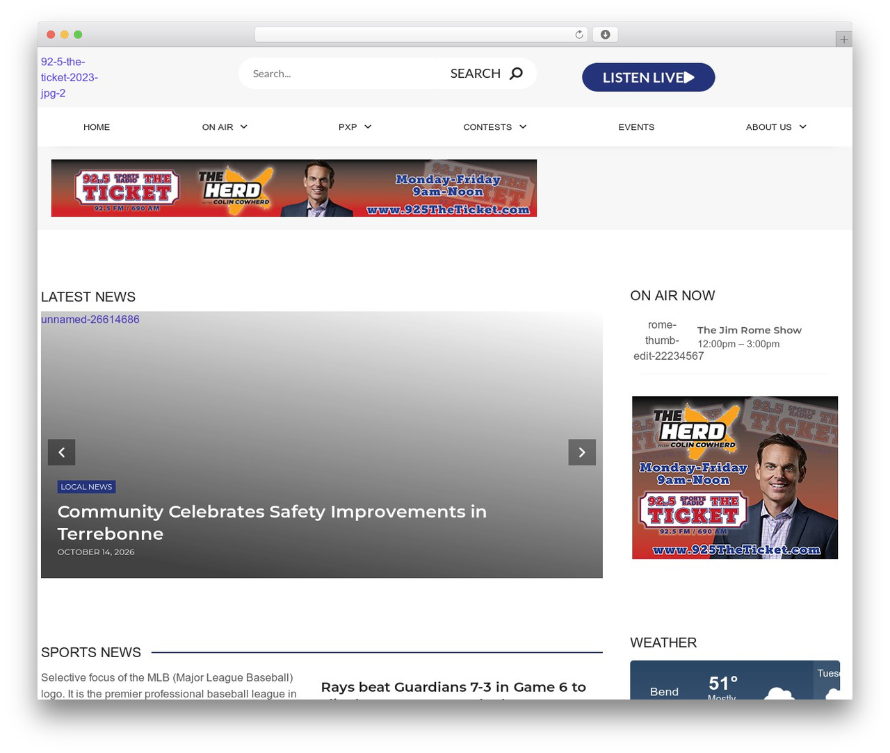Image resolution: width=890 pixels, height=753 pixels.
Task: Expand the ABOUT US menu chevron
Action: pyautogui.click(x=803, y=126)
